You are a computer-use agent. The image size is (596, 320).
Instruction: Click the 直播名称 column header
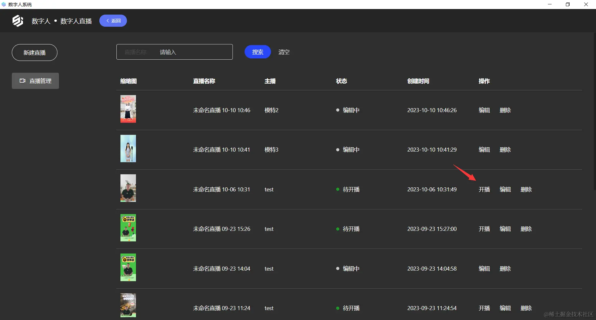[x=204, y=81]
